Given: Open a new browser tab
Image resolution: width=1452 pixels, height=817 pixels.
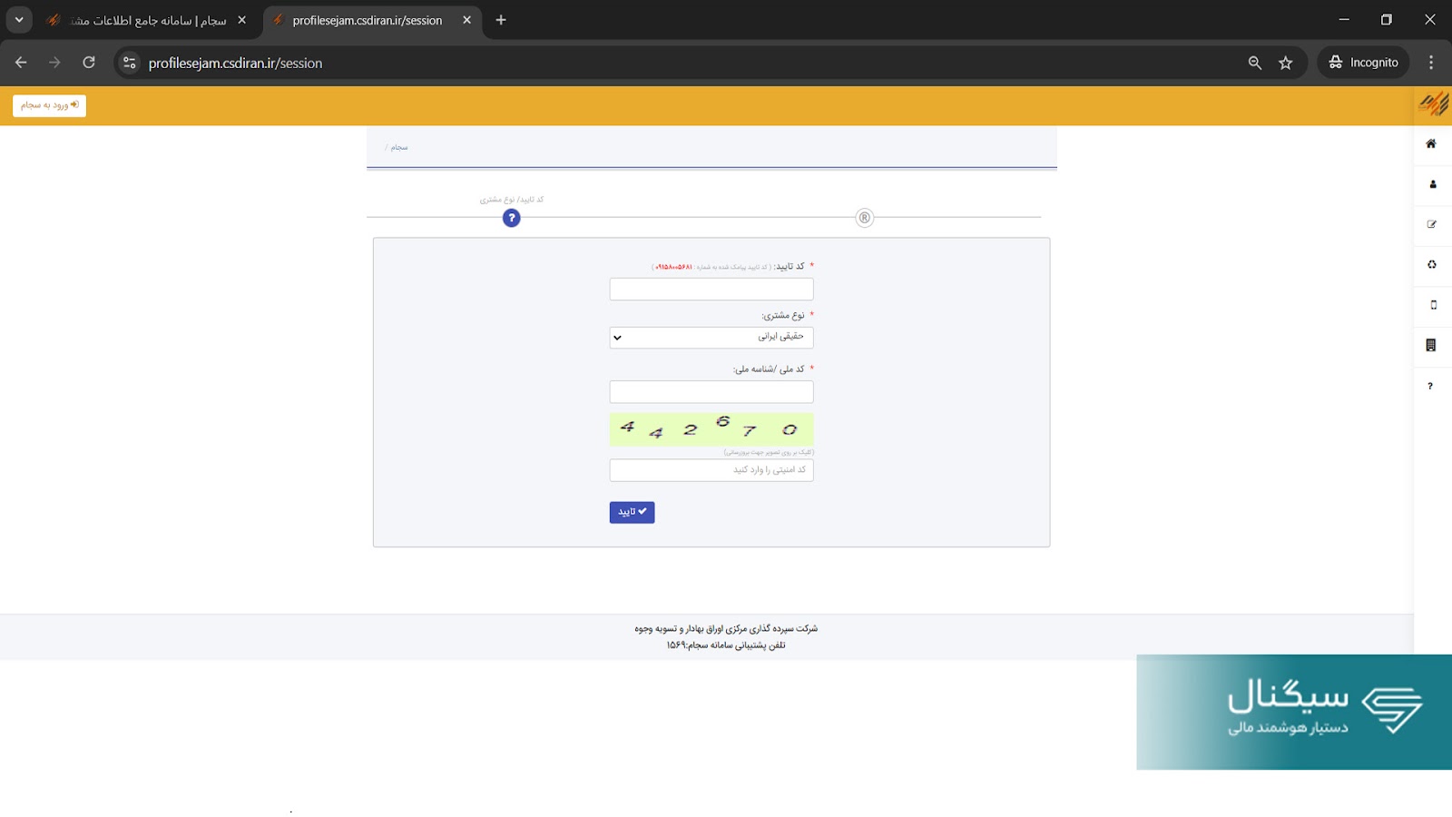Looking at the screenshot, I should (501, 20).
